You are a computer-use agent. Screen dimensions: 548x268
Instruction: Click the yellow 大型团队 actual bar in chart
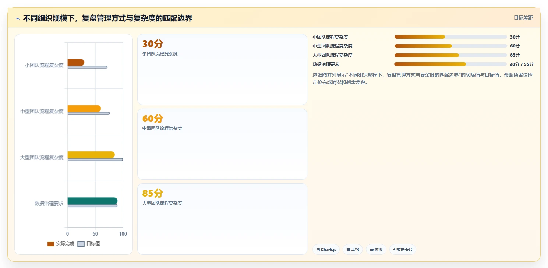tap(91, 155)
